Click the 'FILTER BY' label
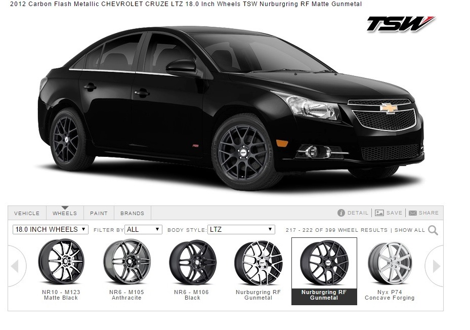The height and width of the screenshot is (330, 470). point(108,230)
